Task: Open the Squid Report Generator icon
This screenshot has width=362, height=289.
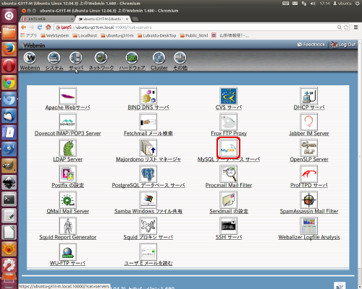Action: [67, 225]
